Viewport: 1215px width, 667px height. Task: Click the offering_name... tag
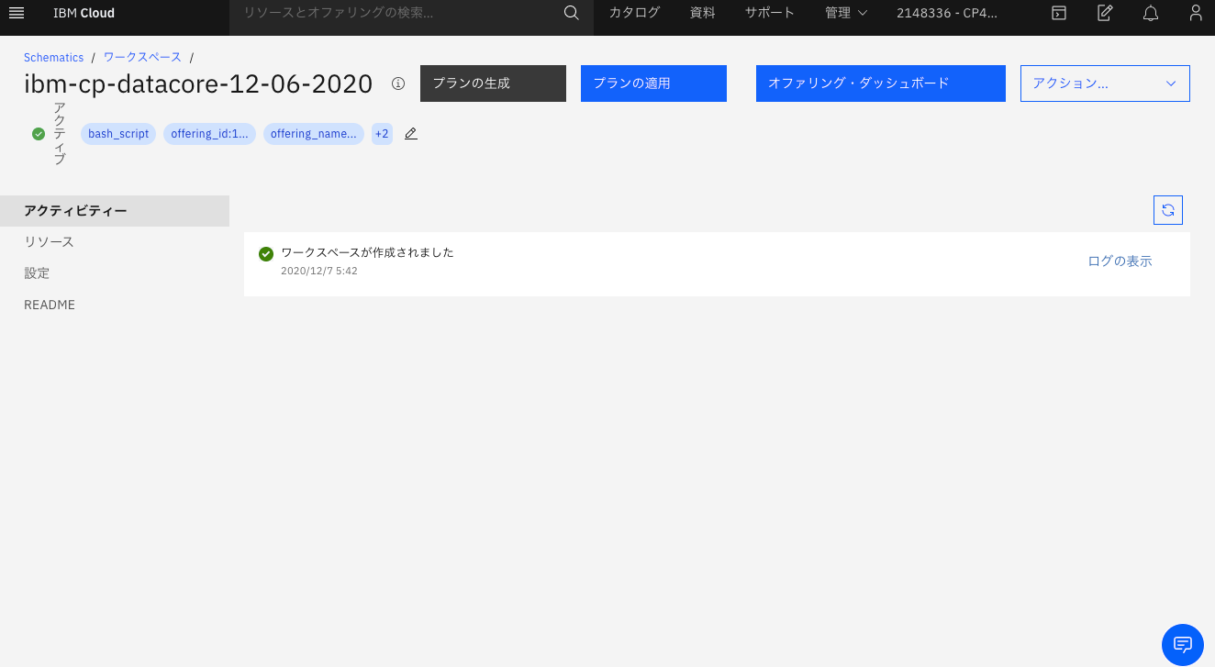tap(314, 134)
